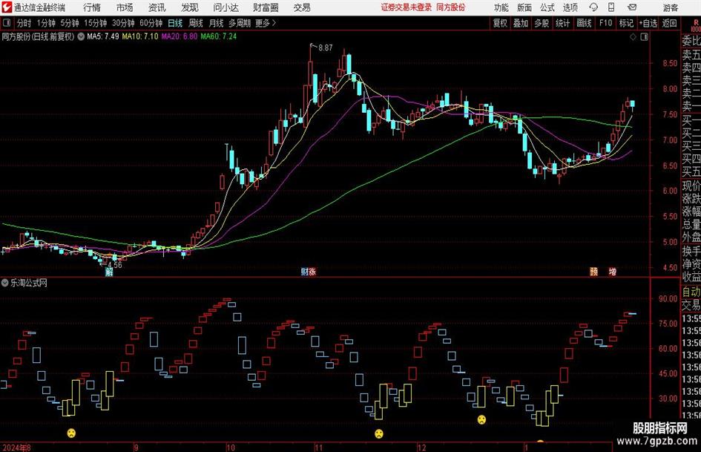Click the sad face signal near August
The height and width of the screenshot is (452, 701).
(x=71, y=433)
